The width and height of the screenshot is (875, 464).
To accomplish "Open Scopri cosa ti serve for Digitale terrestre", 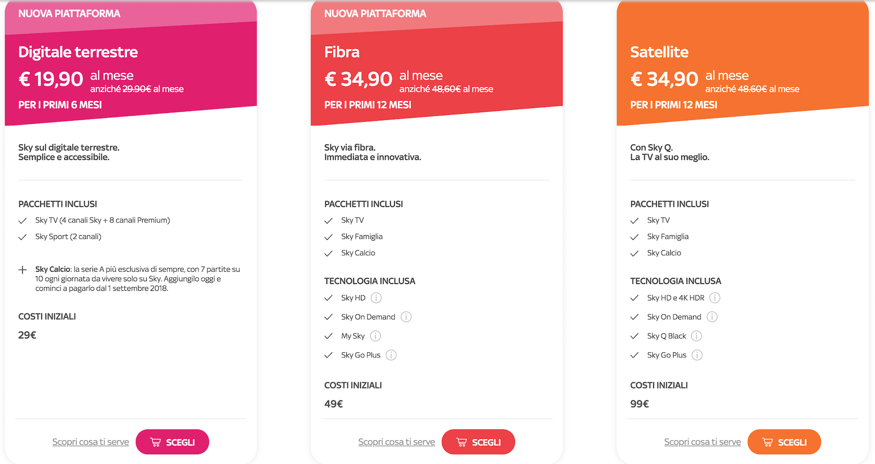I will tap(90, 442).
